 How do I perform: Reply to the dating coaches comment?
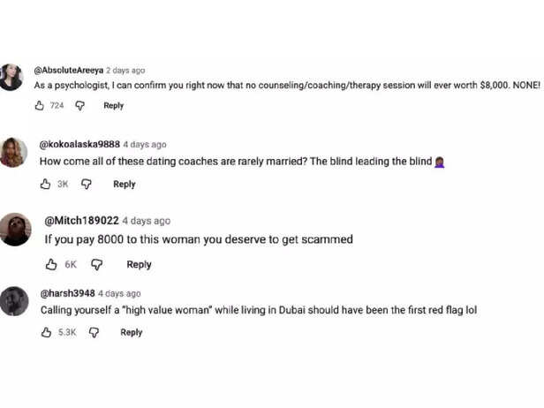click(124, 185)
